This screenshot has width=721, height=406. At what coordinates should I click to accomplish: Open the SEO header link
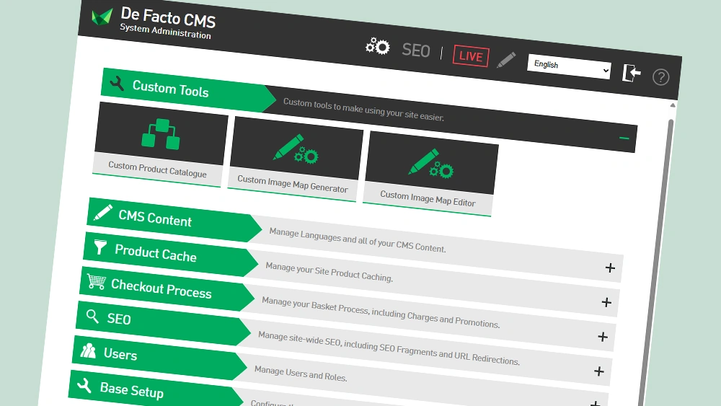click(x=416, y=50)
